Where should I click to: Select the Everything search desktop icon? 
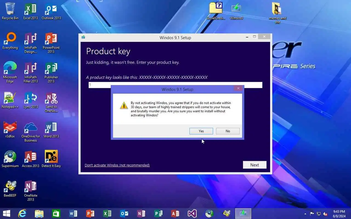10,41
